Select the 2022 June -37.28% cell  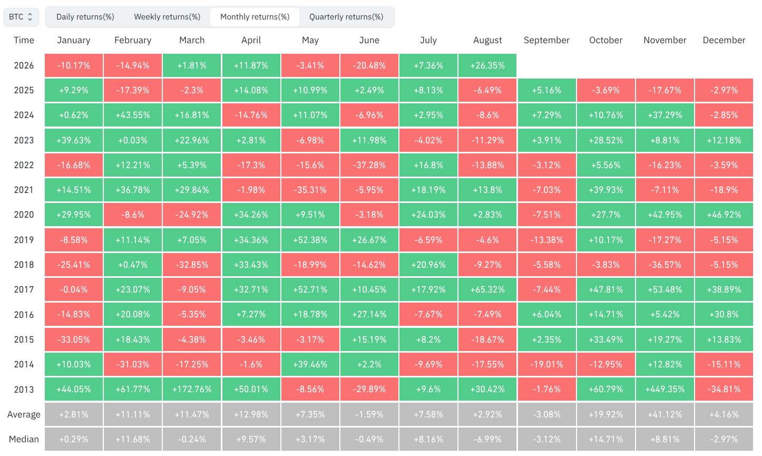pos(369,165)
